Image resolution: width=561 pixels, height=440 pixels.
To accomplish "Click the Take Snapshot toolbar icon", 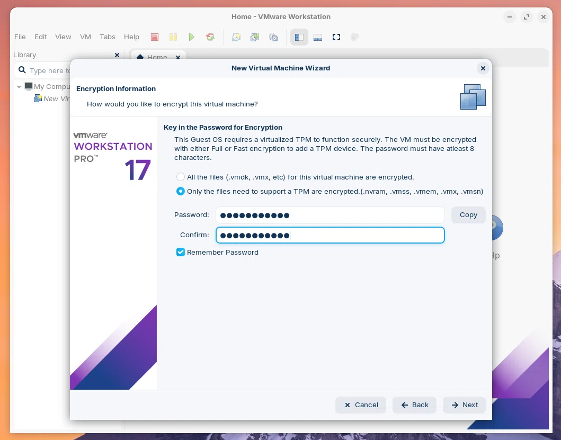I will (236, 37).
